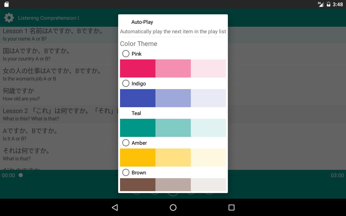Image resolution: width=346 pixels, height=216 pixels.
Task: Tap the Android back navigation button
Action: (115, 207)
